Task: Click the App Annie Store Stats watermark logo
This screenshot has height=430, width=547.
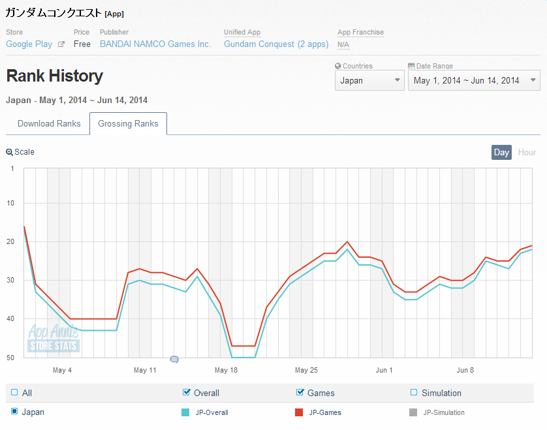Action: 54,339
